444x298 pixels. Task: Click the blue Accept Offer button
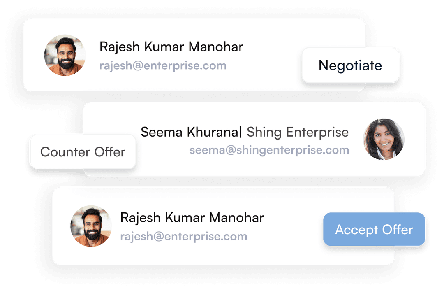(374, 229)
